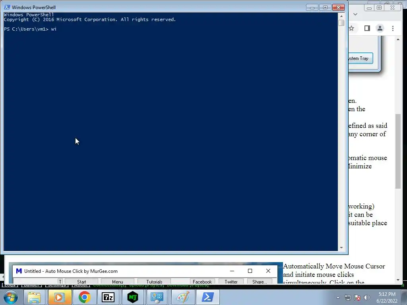Viewport: 407px width, 305px height.
Task: Click the PowerShell scrollbar thumb
Action: click(x=341, y=23)
